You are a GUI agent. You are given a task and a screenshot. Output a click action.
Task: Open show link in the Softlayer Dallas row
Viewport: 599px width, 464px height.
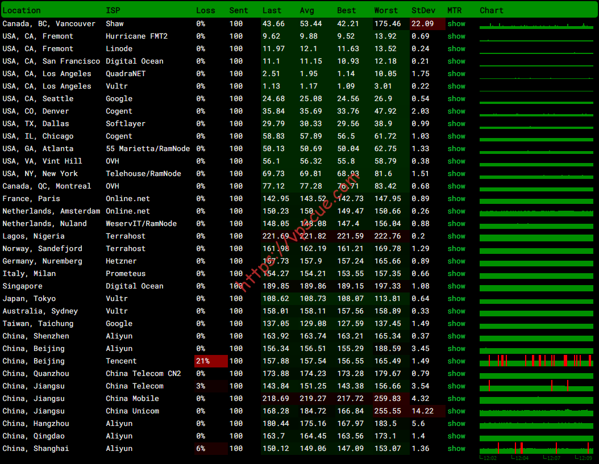(x=456, y=124)
